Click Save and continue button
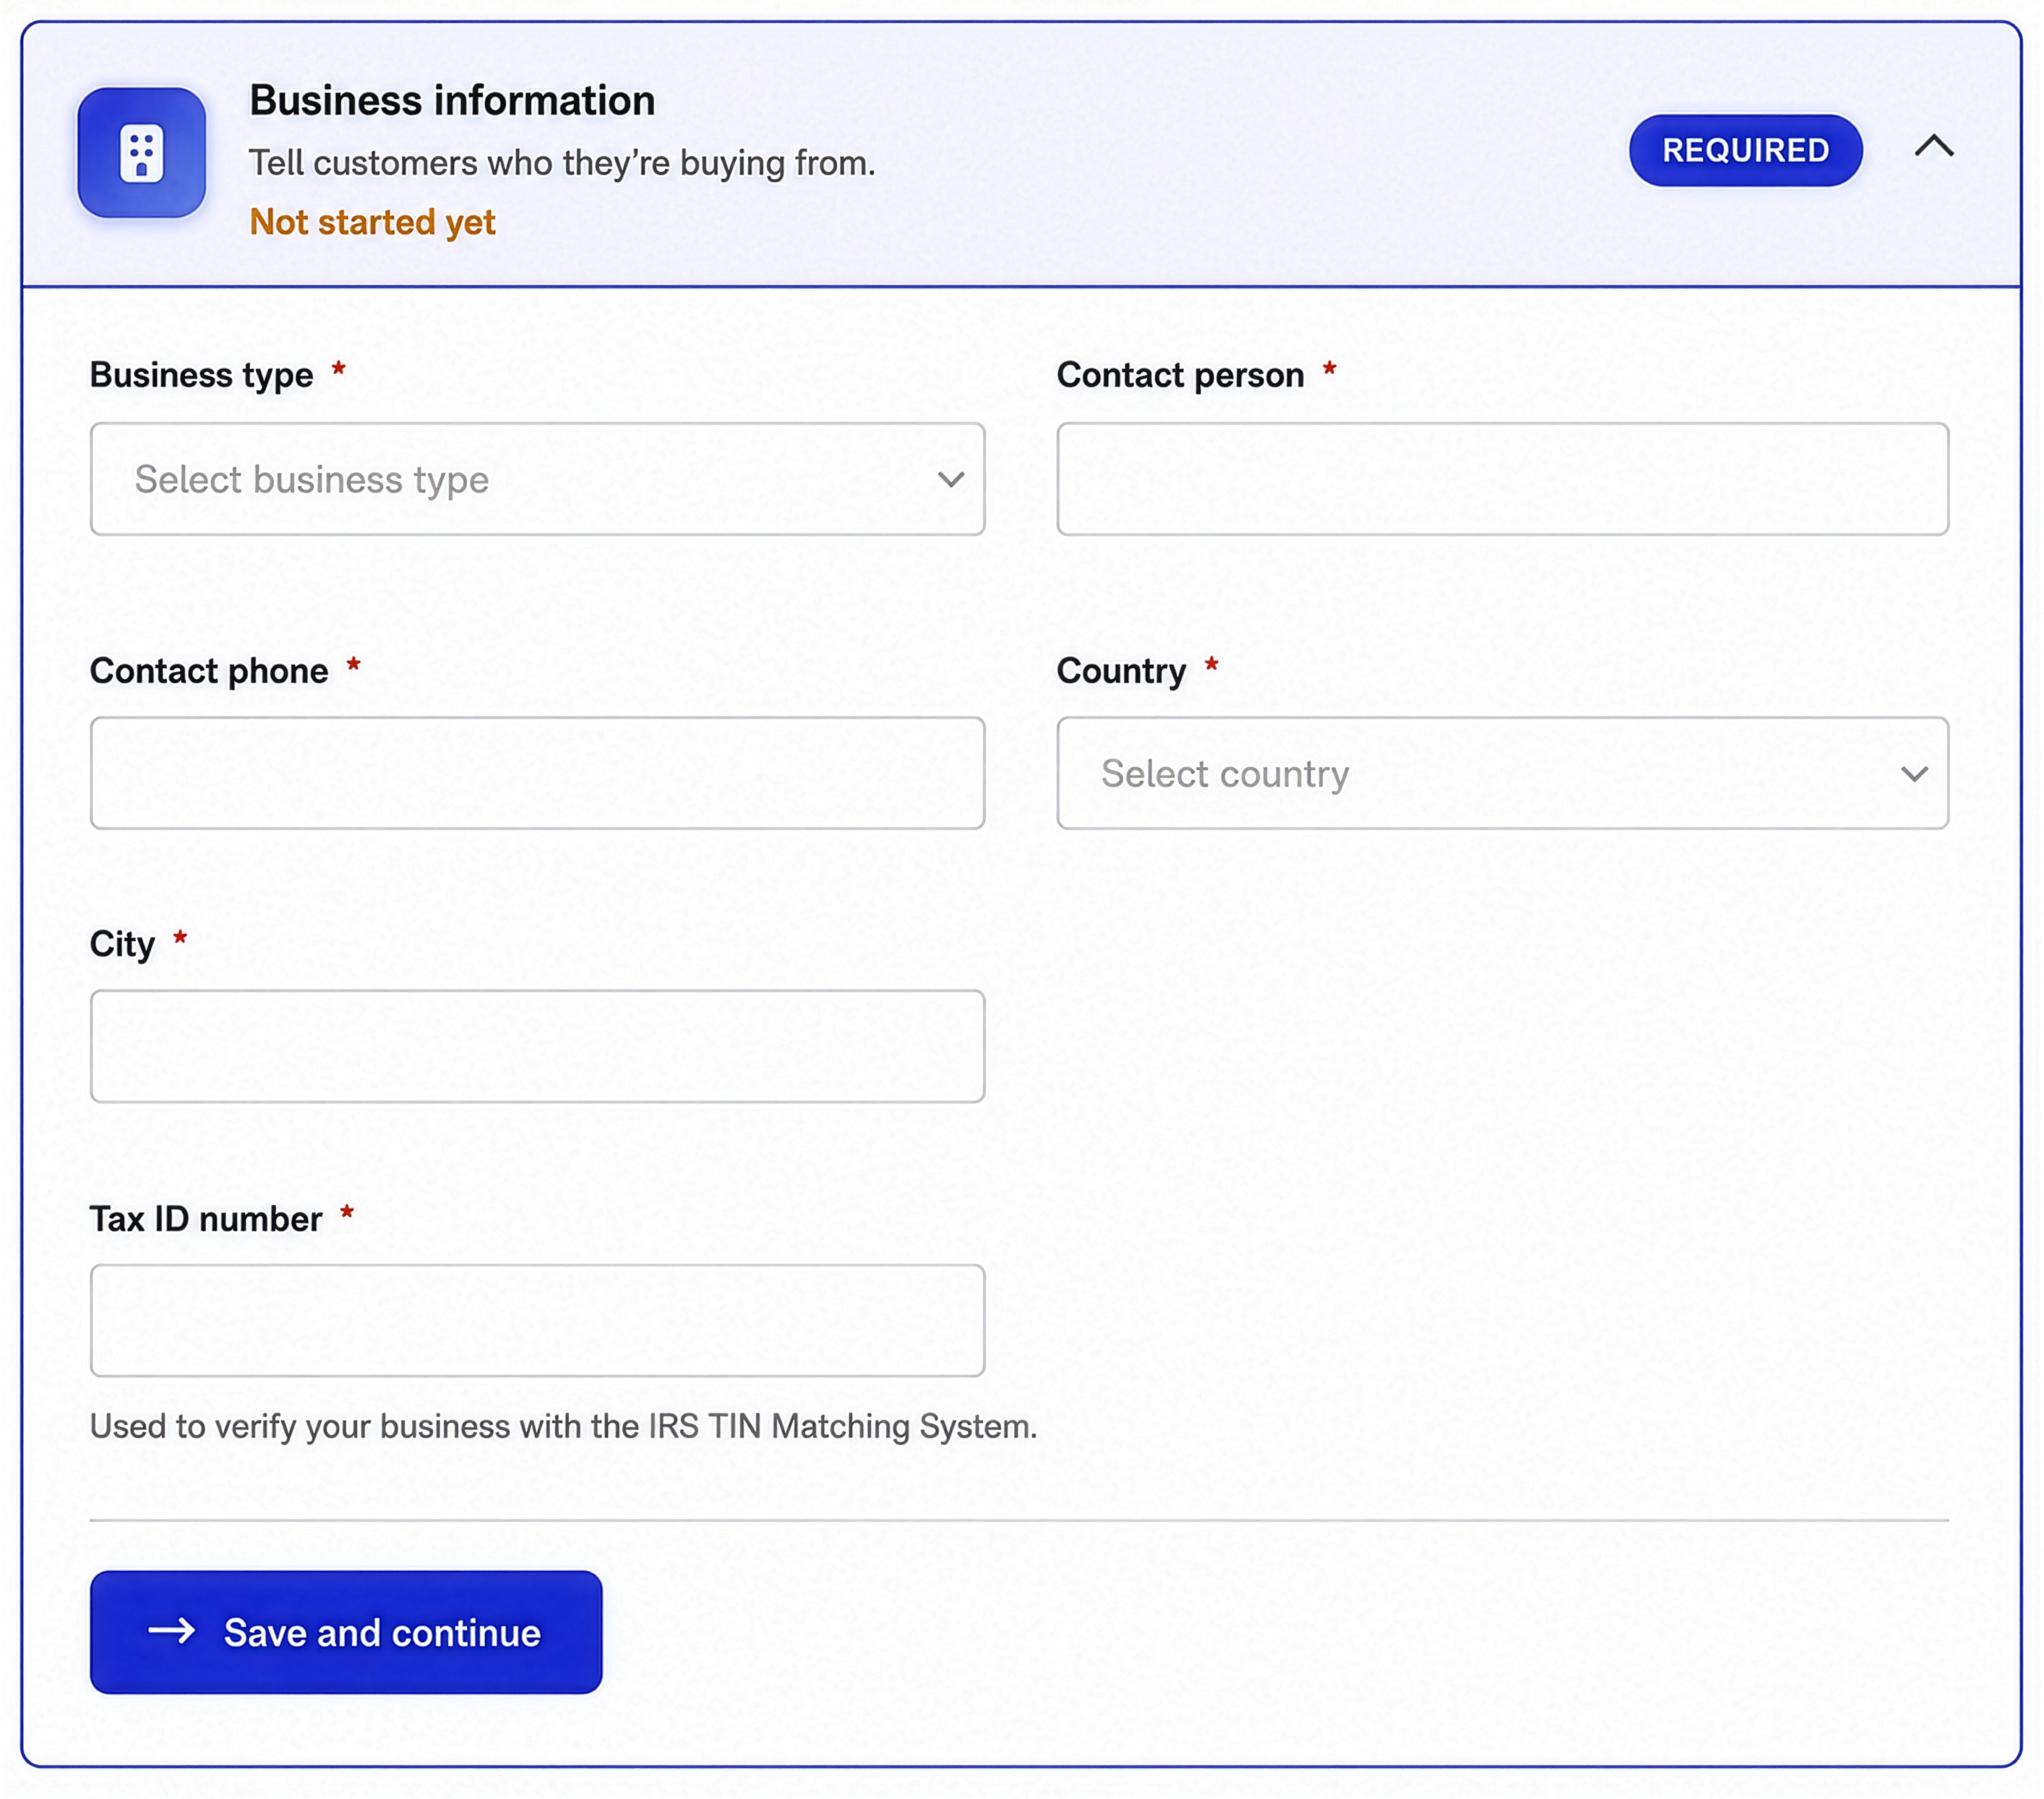Image resolution: width=2044 pixels, height=1799 pixels. coord(346,1632)
